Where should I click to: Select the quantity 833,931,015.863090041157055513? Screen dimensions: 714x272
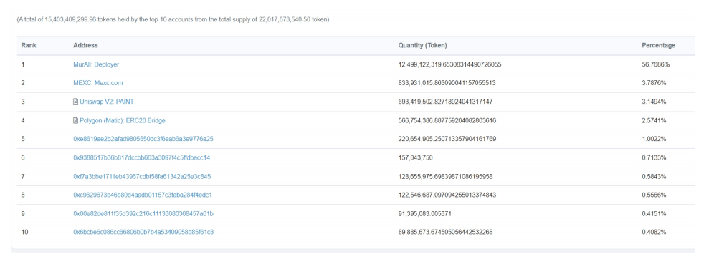(x=447, y=83)
